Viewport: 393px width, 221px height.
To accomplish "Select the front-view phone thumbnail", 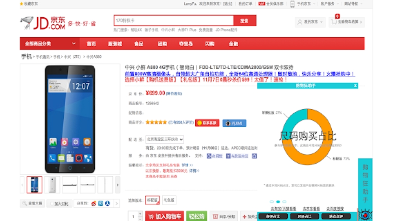I will [x=34, y=185].
